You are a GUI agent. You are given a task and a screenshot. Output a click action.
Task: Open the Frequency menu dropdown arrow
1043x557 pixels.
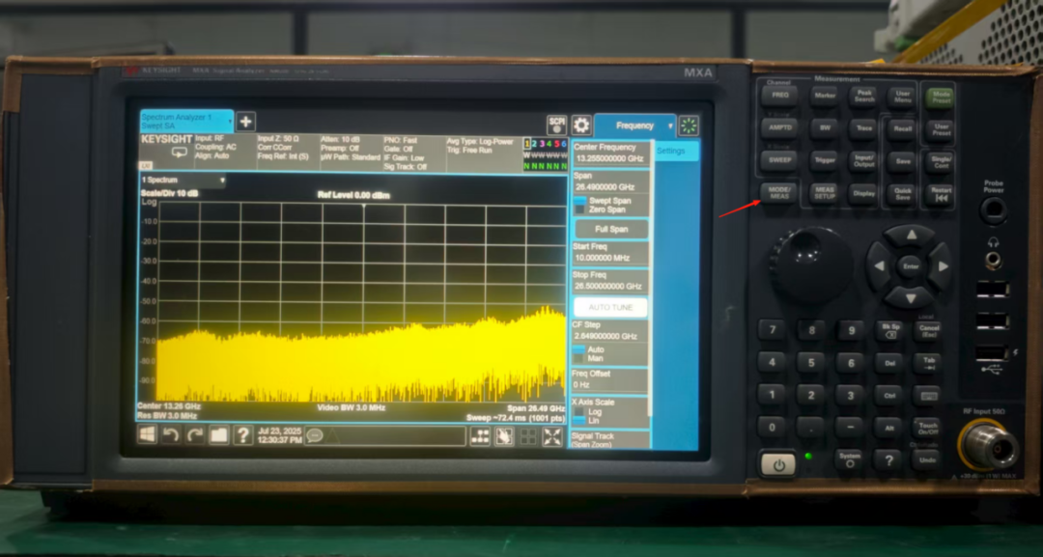670,125
